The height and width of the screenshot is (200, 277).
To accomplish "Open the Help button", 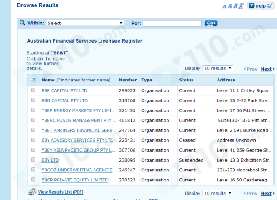I will [x=261, y=6].
